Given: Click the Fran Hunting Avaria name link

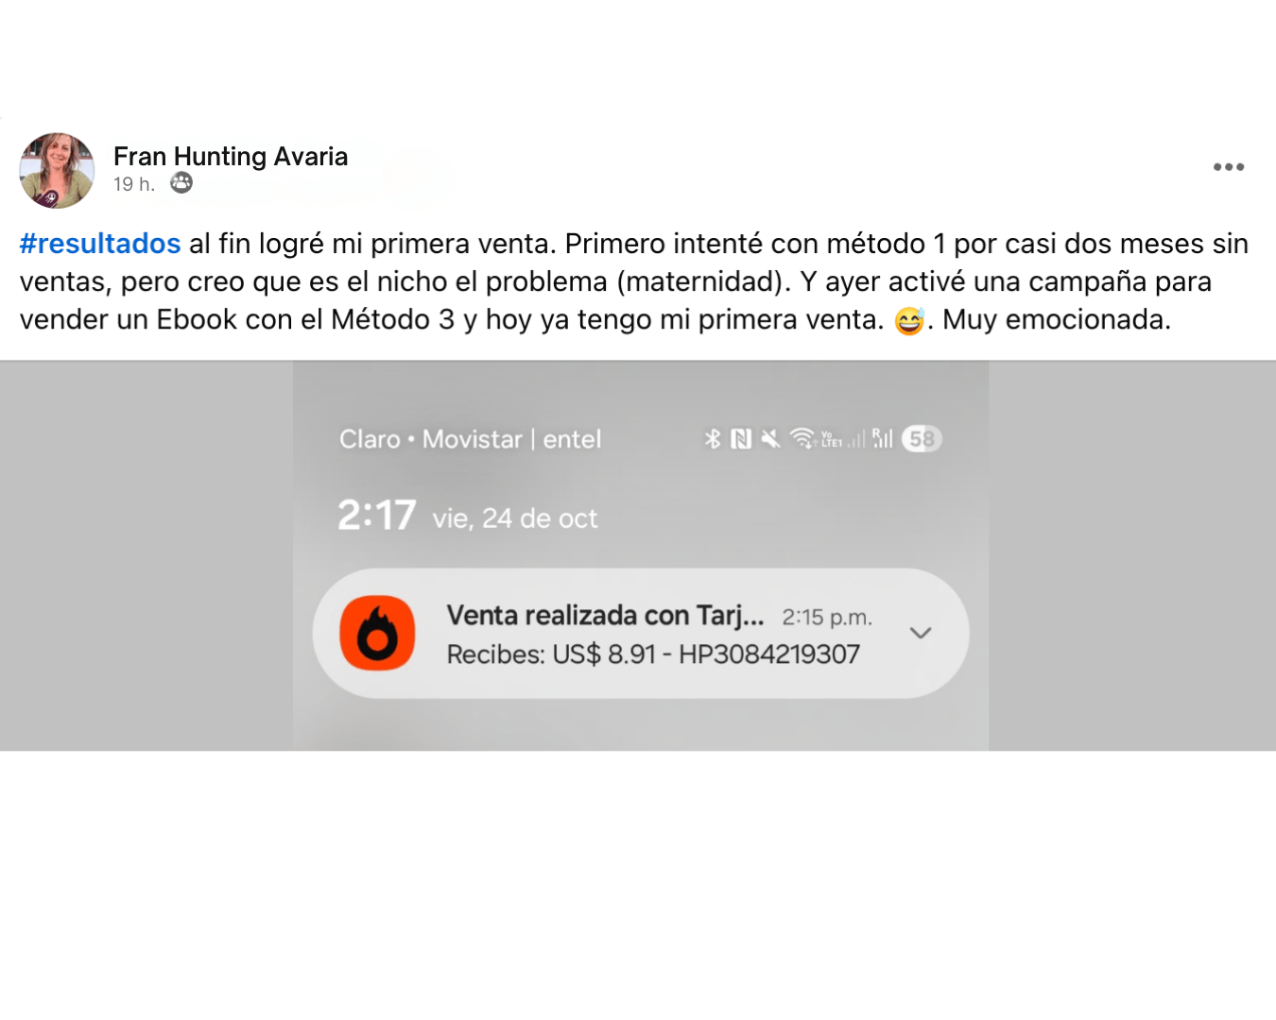Looking at the screenshot, I should (x=231, y=157).
